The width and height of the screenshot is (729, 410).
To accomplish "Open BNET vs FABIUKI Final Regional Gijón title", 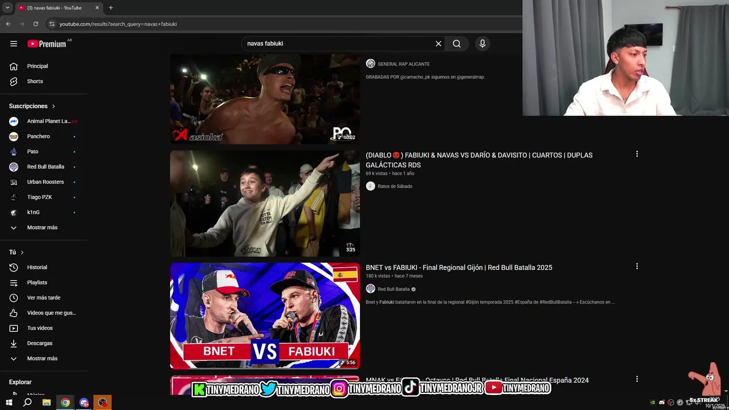I will coord(459,268).
